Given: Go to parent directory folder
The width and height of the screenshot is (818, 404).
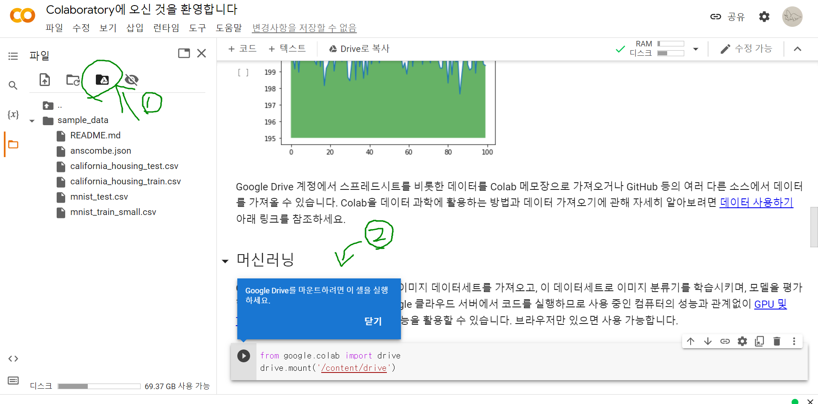Looking at the screenshot, I should (48, 106).
